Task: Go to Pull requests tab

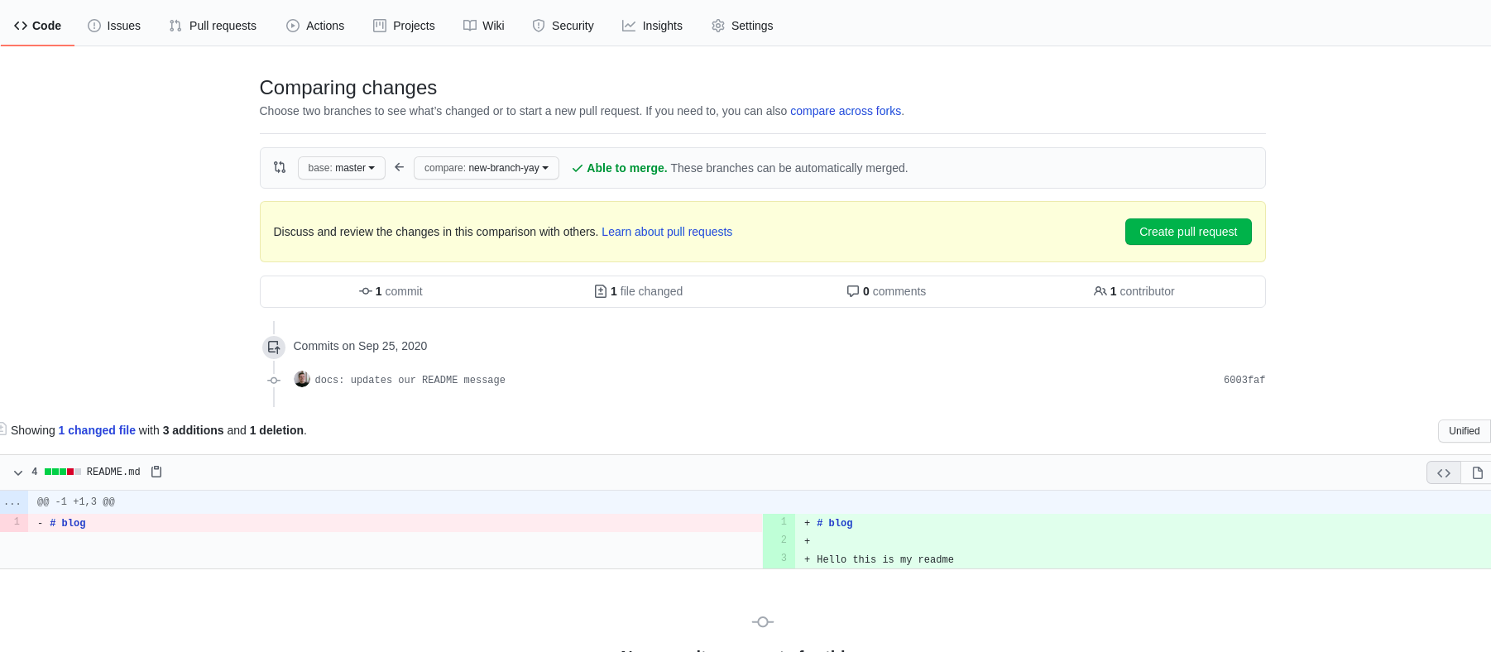Action: 213,26
